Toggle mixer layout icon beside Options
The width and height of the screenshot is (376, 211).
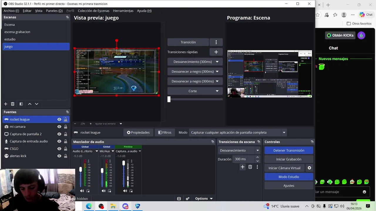pos(179,199)
